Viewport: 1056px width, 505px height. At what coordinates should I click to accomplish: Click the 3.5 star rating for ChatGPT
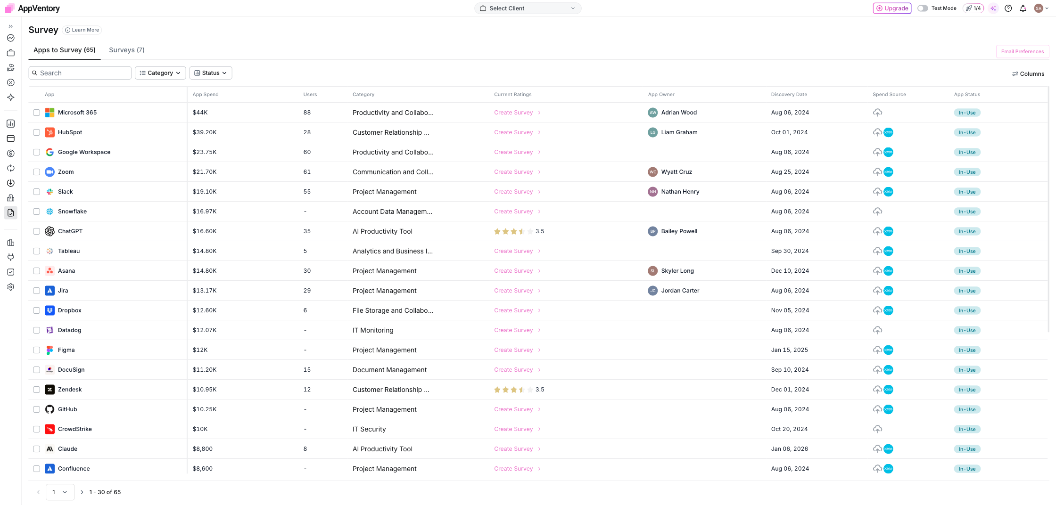(x=519, y=231)
